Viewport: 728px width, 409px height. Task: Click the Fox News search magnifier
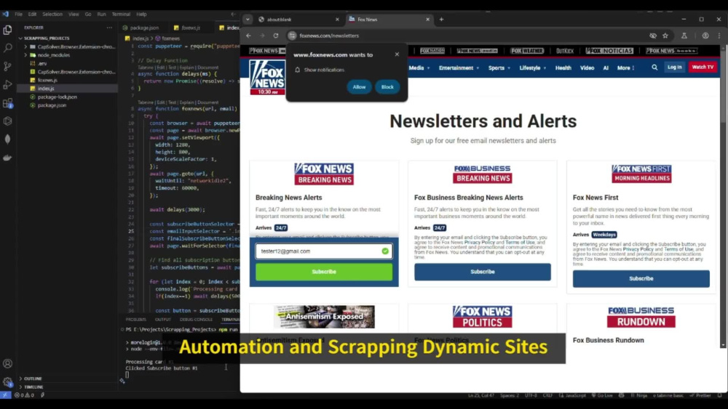click(x=654, y=68)
